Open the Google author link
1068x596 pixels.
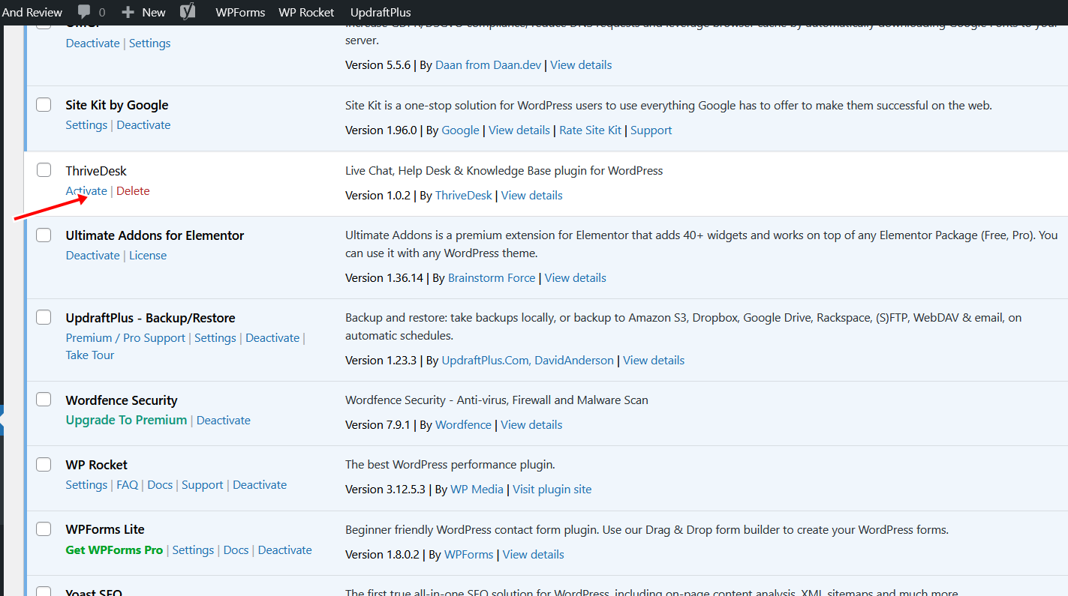pos(460,130)
